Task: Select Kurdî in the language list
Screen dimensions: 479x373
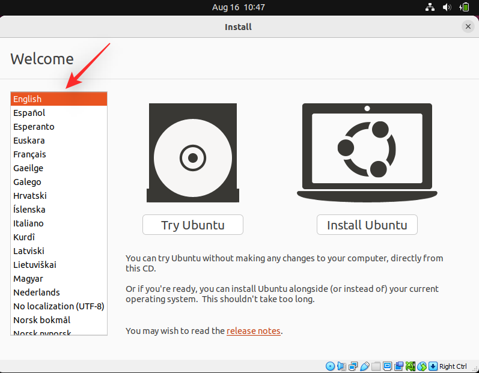Action: [x=59, y=237]
